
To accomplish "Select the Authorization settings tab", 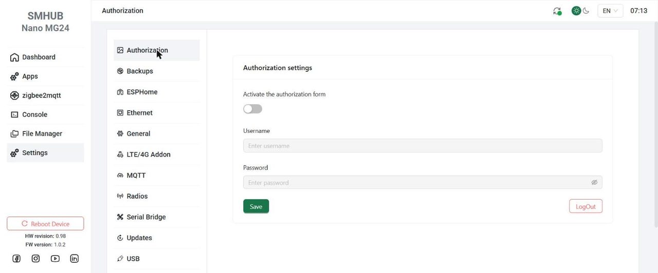I will 157,50.
